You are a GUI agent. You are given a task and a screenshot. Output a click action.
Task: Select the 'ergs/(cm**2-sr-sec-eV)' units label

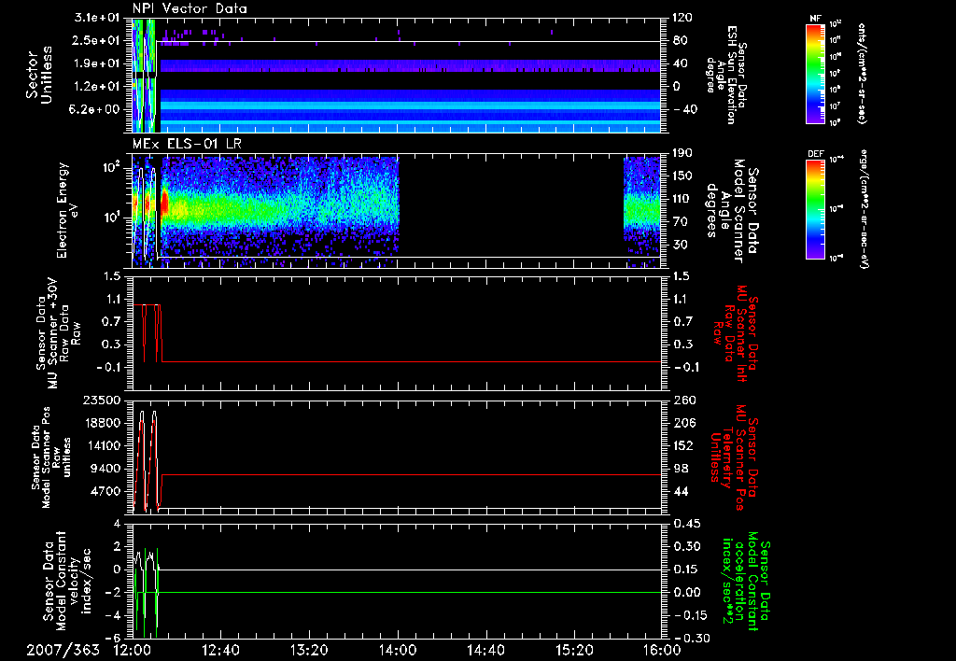(x=864, y=208)
